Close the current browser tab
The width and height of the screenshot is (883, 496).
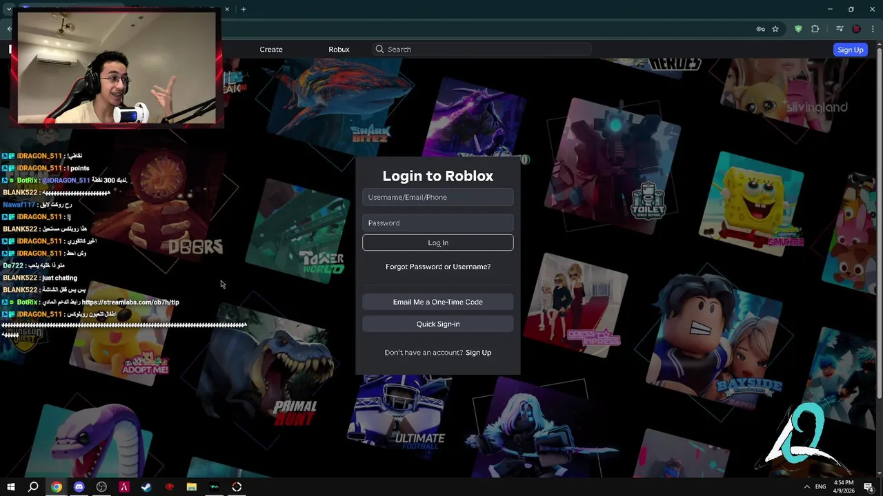(x=227, y=9)
